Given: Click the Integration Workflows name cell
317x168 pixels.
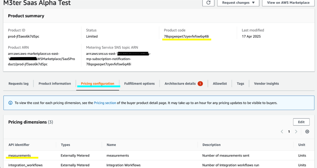Looking at the screenshot, I should [x=123, y=165].
